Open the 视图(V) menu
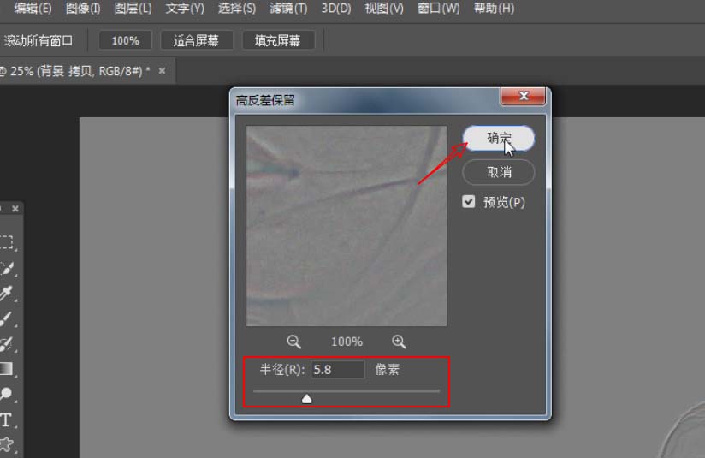The width and height of the screenshot is (705, 458). 384,8
